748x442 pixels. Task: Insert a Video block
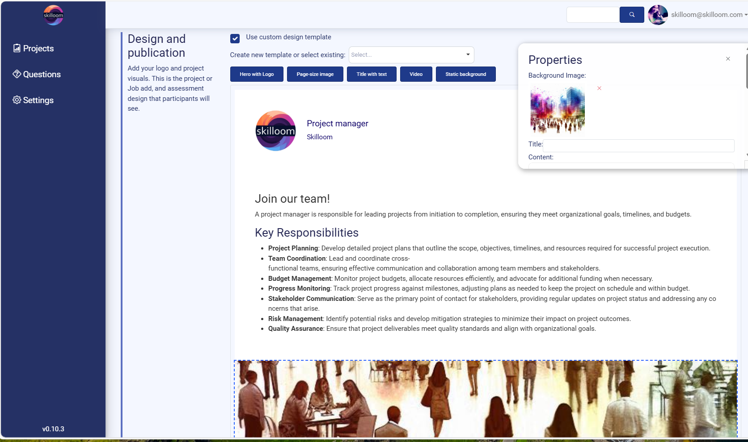[416, 74]
